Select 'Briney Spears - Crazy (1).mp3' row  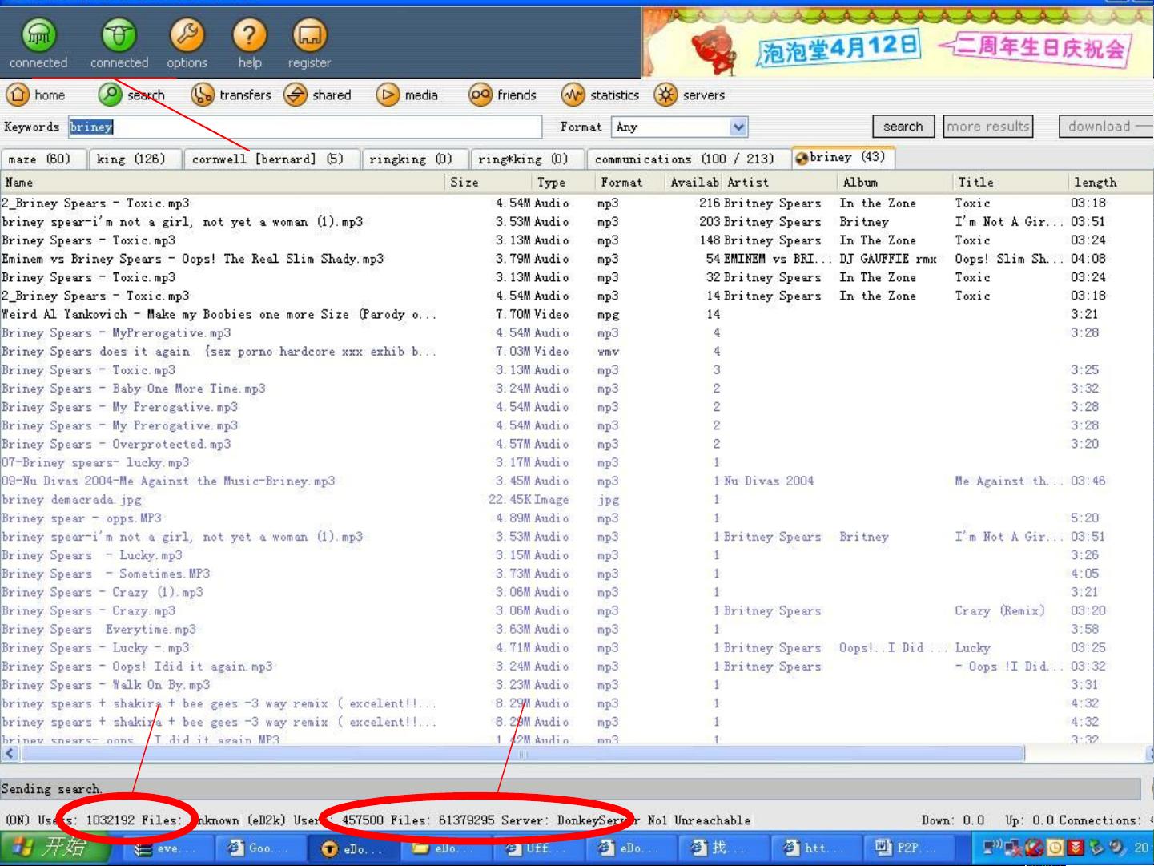tap(577, 592)
